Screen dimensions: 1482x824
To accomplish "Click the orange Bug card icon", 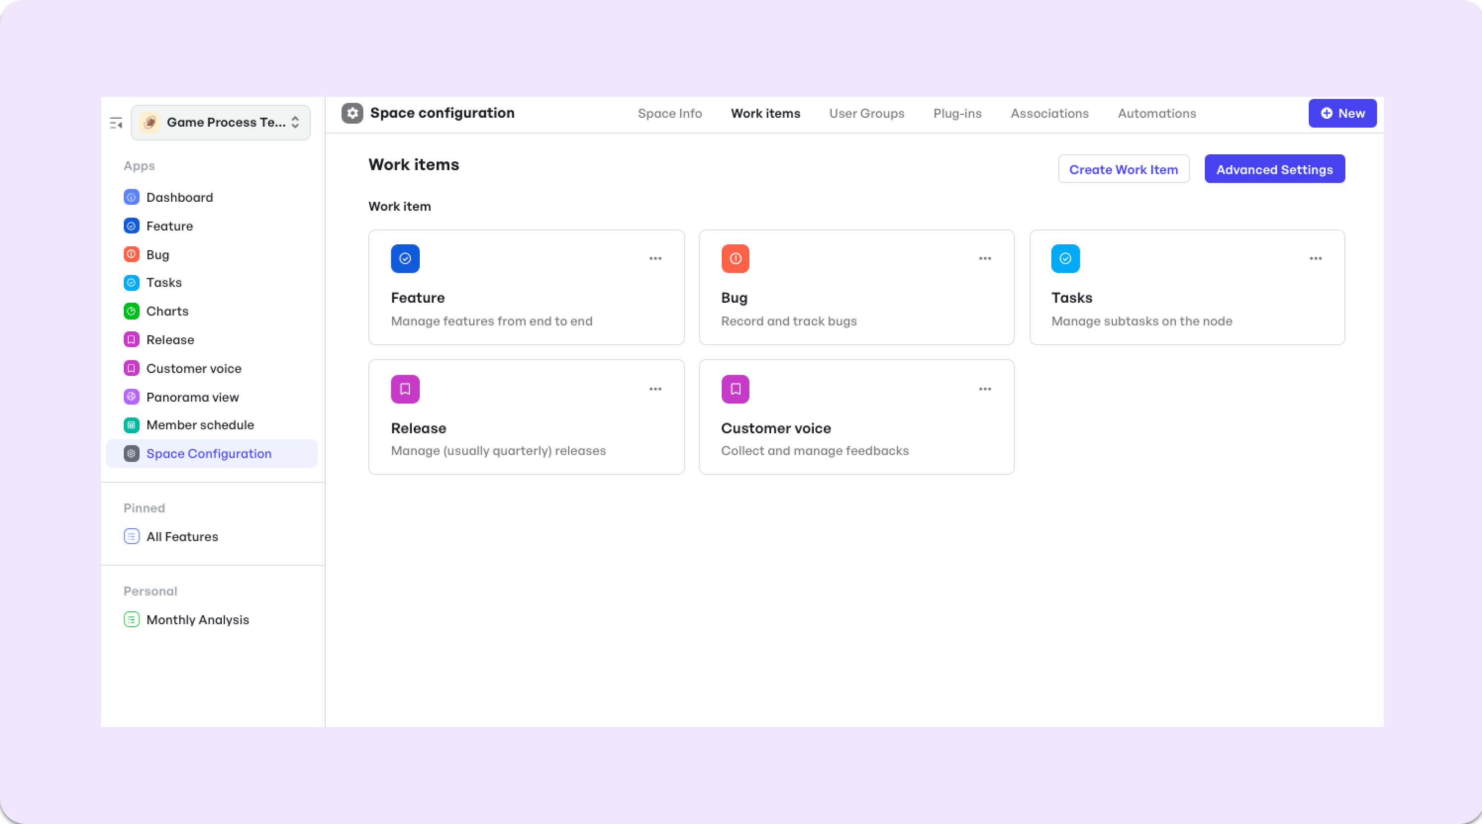I will 735,259.
